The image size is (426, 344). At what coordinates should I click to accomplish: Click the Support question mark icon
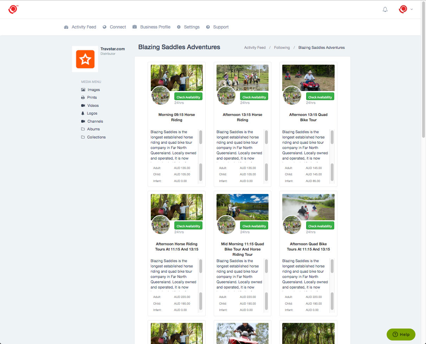[x=208, y=27]
